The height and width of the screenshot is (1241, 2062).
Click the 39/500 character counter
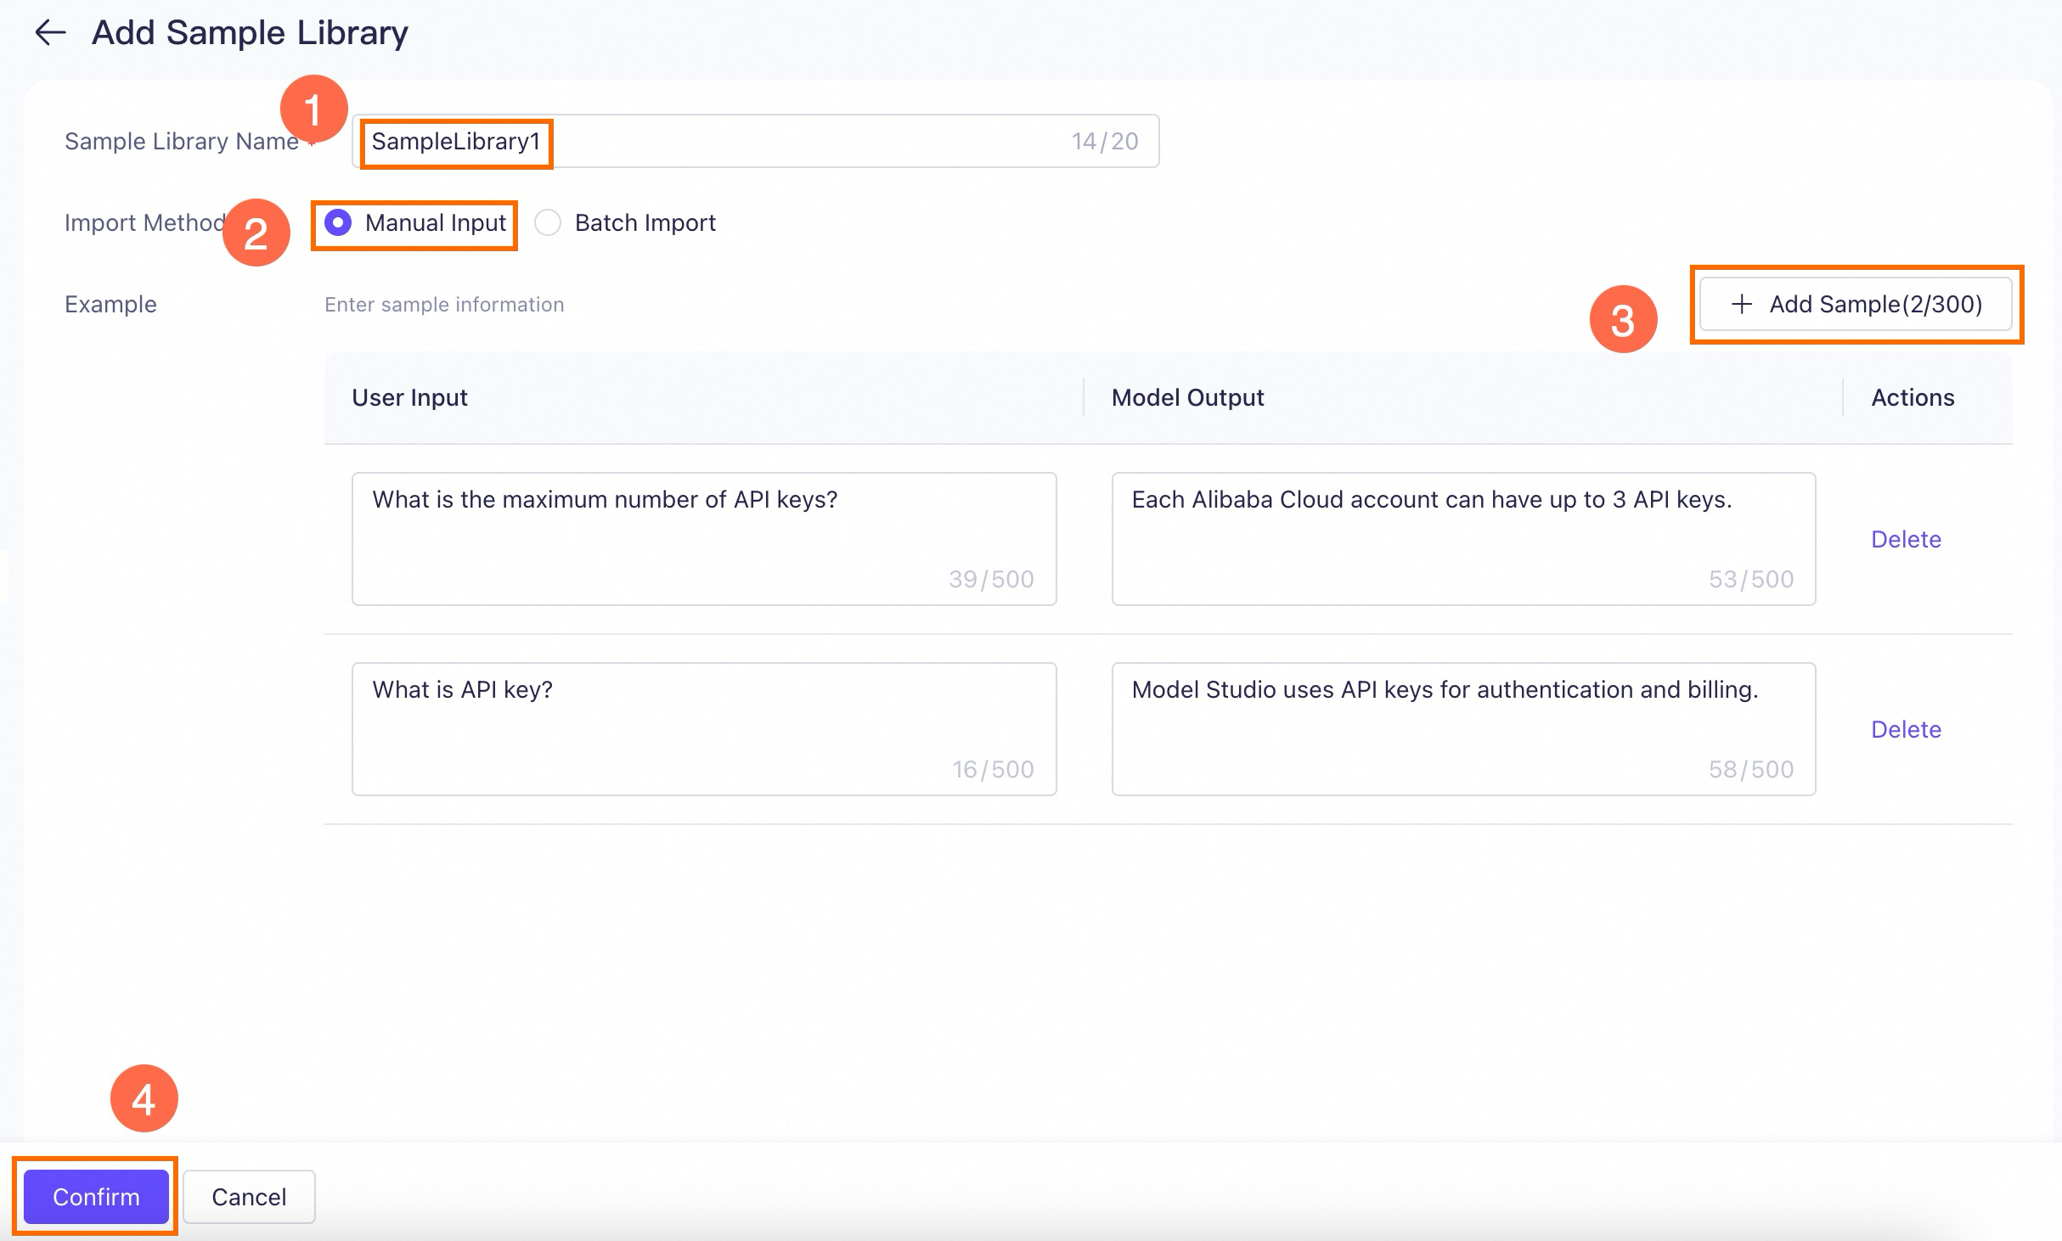[x=991, y=579]
